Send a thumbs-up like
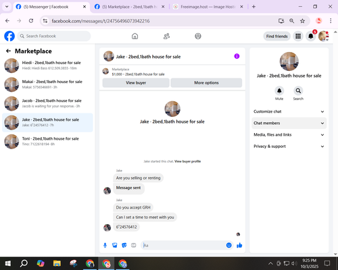The width and height of the screenshot is (338, 270). tap(239, 245)
